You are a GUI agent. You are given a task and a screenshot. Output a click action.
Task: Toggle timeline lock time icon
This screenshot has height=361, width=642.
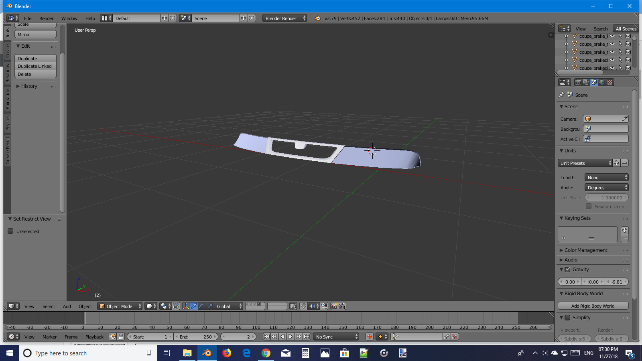(121, 337)
